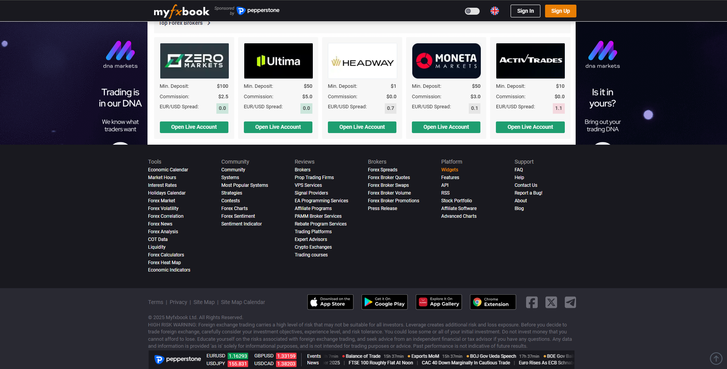
Task: Click the orange Sign Up button
Action: (x=560, y=11)
